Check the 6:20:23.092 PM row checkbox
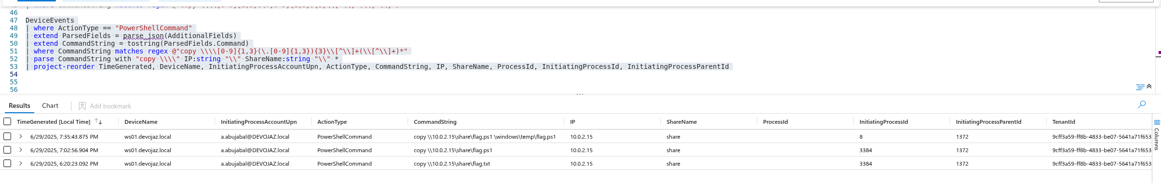1161x183 pixels. pos(7,163)
